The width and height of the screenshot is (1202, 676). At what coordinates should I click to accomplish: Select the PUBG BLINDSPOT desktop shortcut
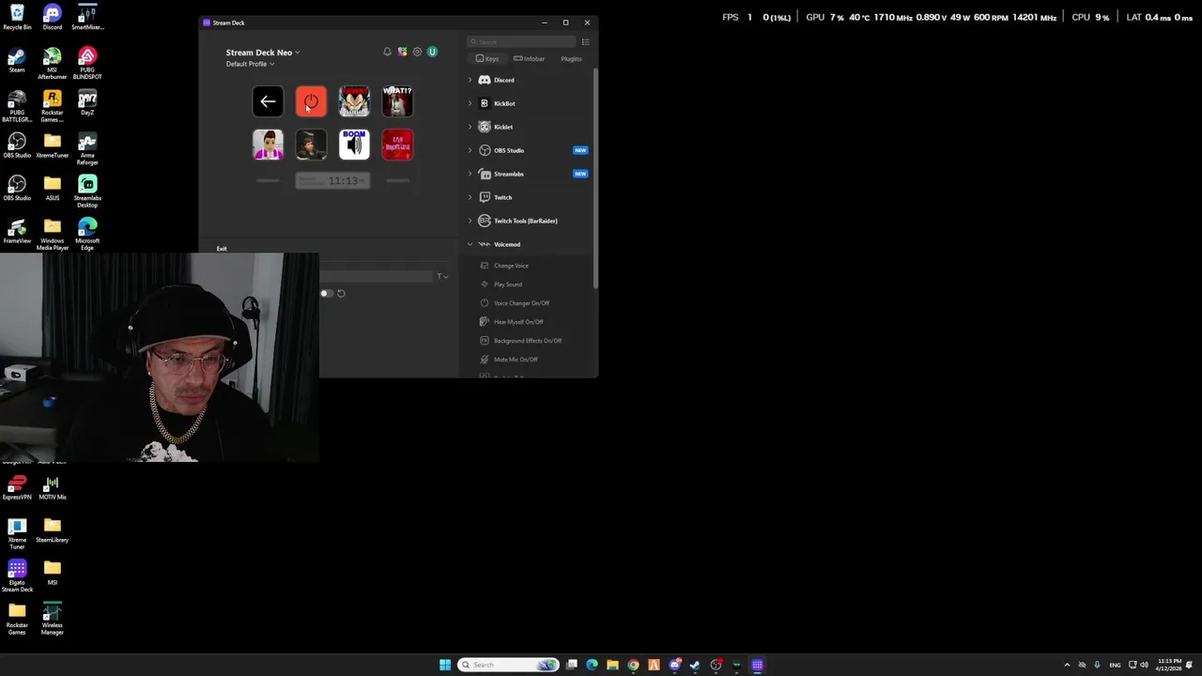coord(87,63)
